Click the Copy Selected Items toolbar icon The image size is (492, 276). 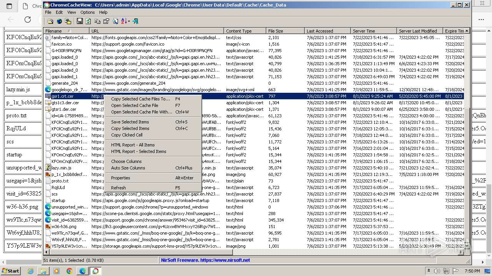(97, 21)
